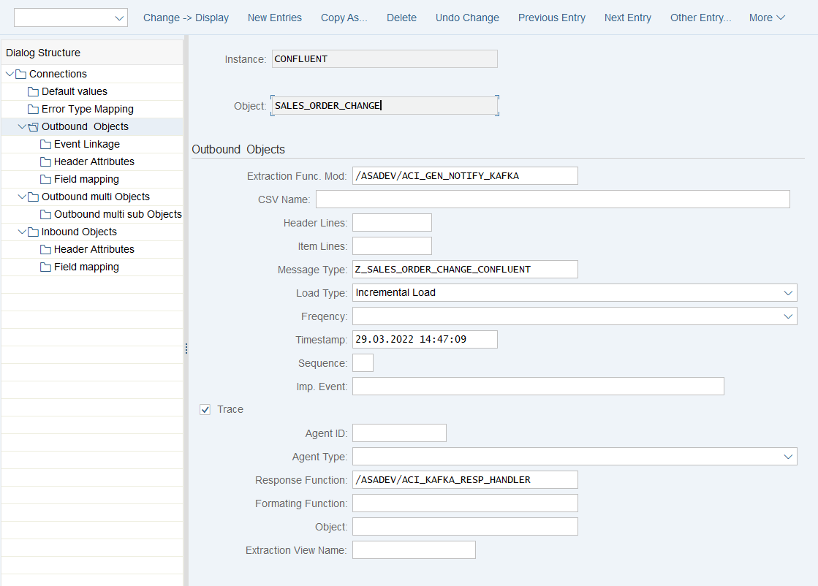Select Event Linkage tree item
Viewport: 818px width, 586px height.
(x=87, y=145)
